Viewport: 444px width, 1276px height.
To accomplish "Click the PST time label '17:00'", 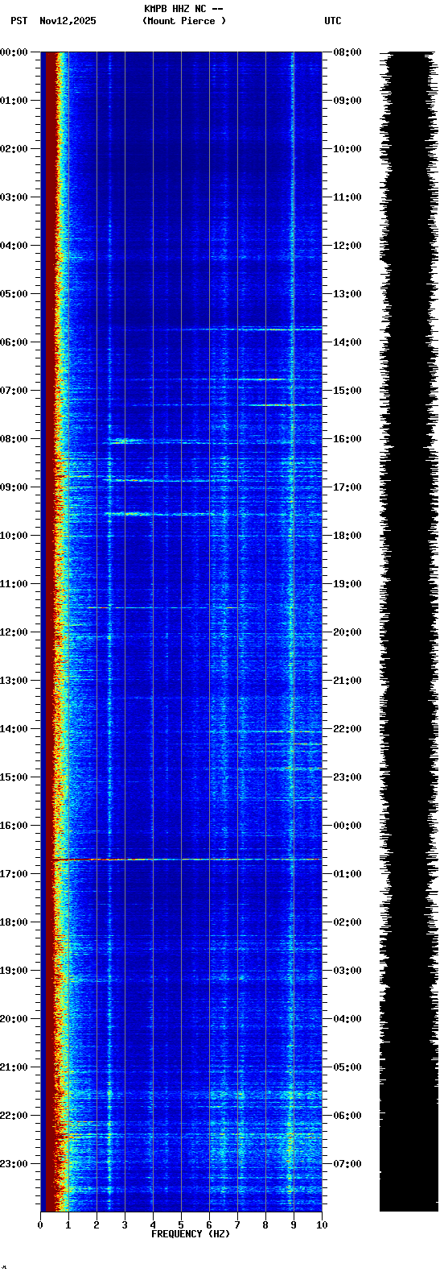I will click(14, 874).
